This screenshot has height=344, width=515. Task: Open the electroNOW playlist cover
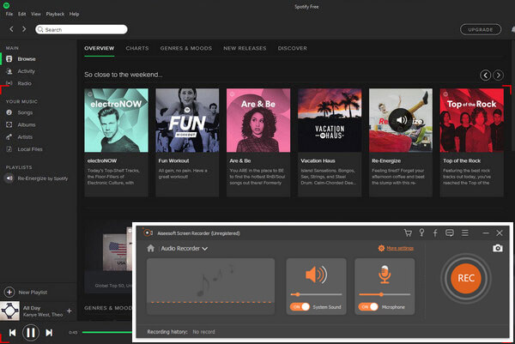(116, 120)
